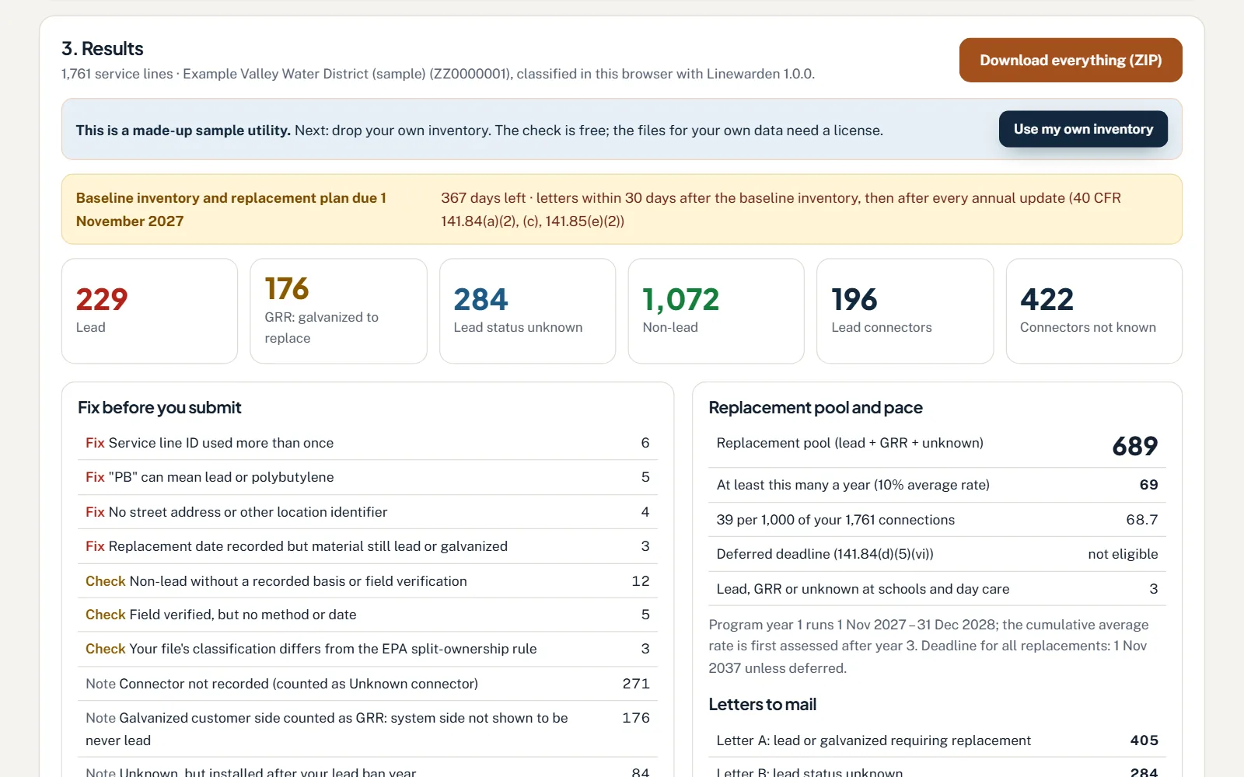Click the Use my own inventory button
Screen dimensions: 1244x777
[x=1083, y=129]
